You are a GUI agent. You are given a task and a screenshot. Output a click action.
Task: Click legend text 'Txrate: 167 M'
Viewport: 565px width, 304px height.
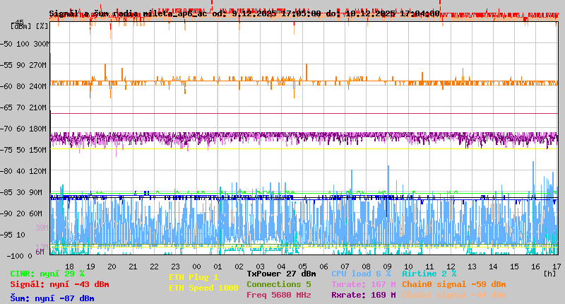(364, 284)
